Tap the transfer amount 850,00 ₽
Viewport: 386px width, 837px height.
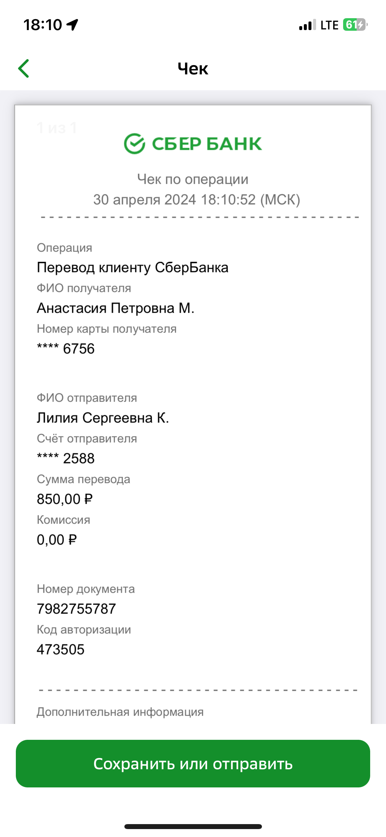tap(65, 499)
